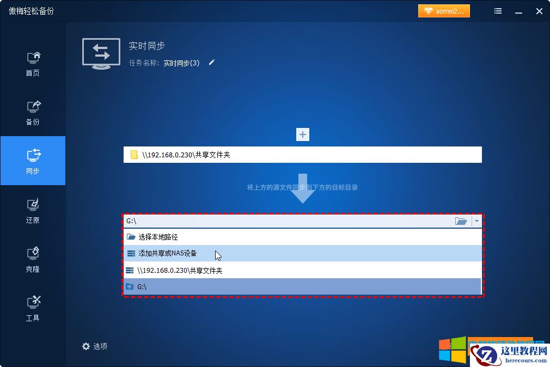
Task: Open the 还原 (Restore) sidebar icon
Action: point(33,210)
